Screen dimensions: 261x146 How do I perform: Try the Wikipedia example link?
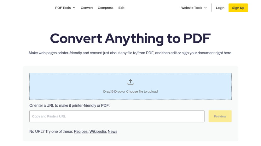(x=98, y=132)
